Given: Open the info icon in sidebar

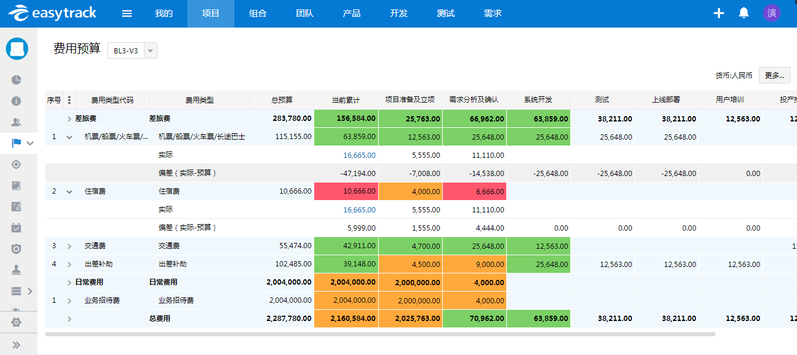Looking at the screenshot, I should [16, 101].
